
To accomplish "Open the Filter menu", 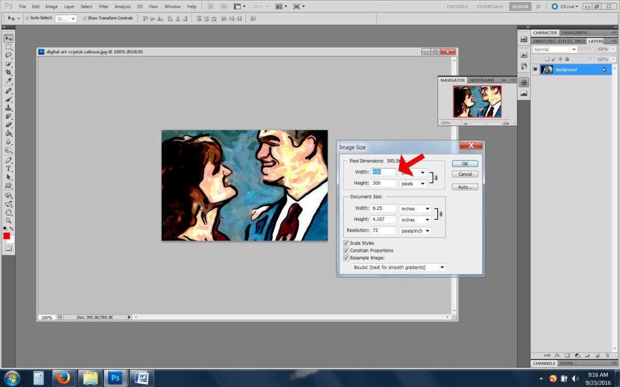I will pos(104,7).
